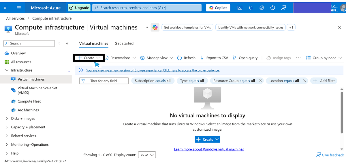Viewport: 346px width, 164px height.
Task: Click the info icon in the banner
Action: (81, 70)
